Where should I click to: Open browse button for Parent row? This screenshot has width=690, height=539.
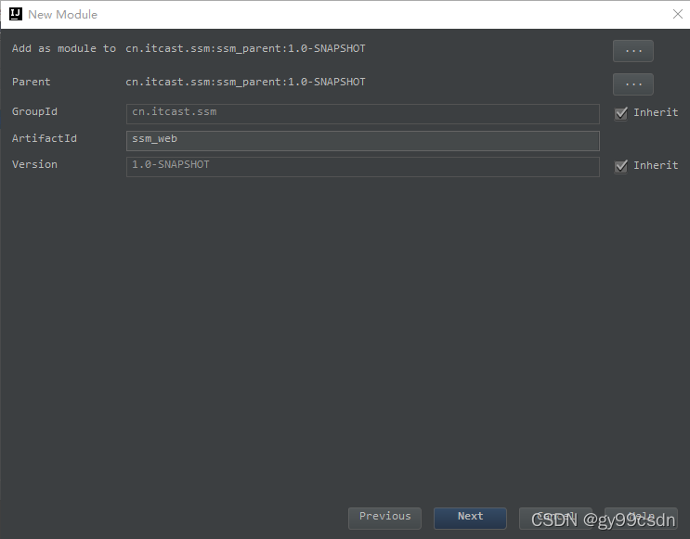(632, 84)
